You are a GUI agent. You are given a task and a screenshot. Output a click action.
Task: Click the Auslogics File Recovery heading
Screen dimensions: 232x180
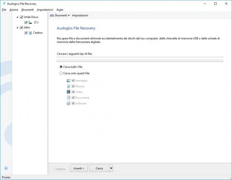point(76,28)
